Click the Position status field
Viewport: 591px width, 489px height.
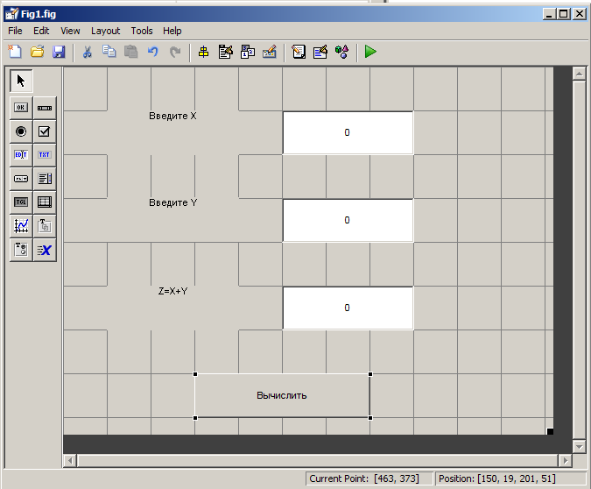click(x=510, y=478)
